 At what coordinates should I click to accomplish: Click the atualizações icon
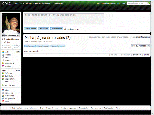pyautogui.click(x=3, y=96)
